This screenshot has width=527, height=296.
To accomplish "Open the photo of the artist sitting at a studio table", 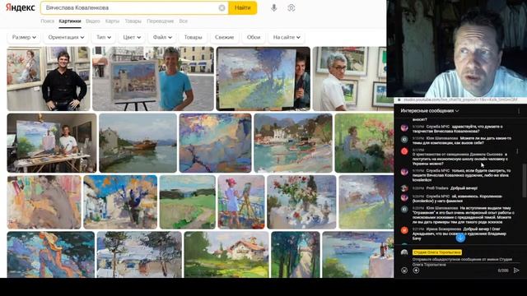I will (52, 143).
